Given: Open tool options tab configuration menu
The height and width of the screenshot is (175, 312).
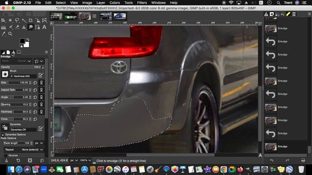Looking at the screenshot, I should coord(46,52).
